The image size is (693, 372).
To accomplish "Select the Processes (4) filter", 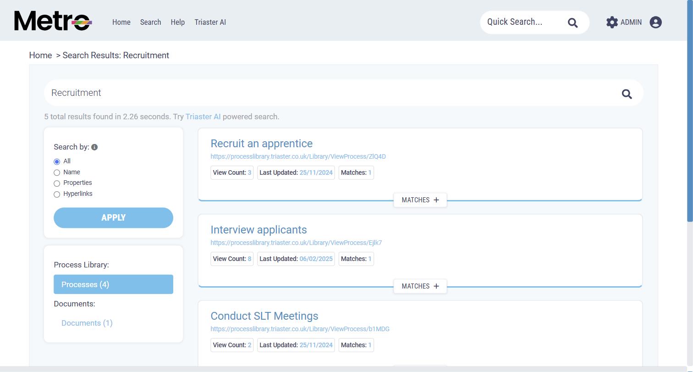I will 113,284.
